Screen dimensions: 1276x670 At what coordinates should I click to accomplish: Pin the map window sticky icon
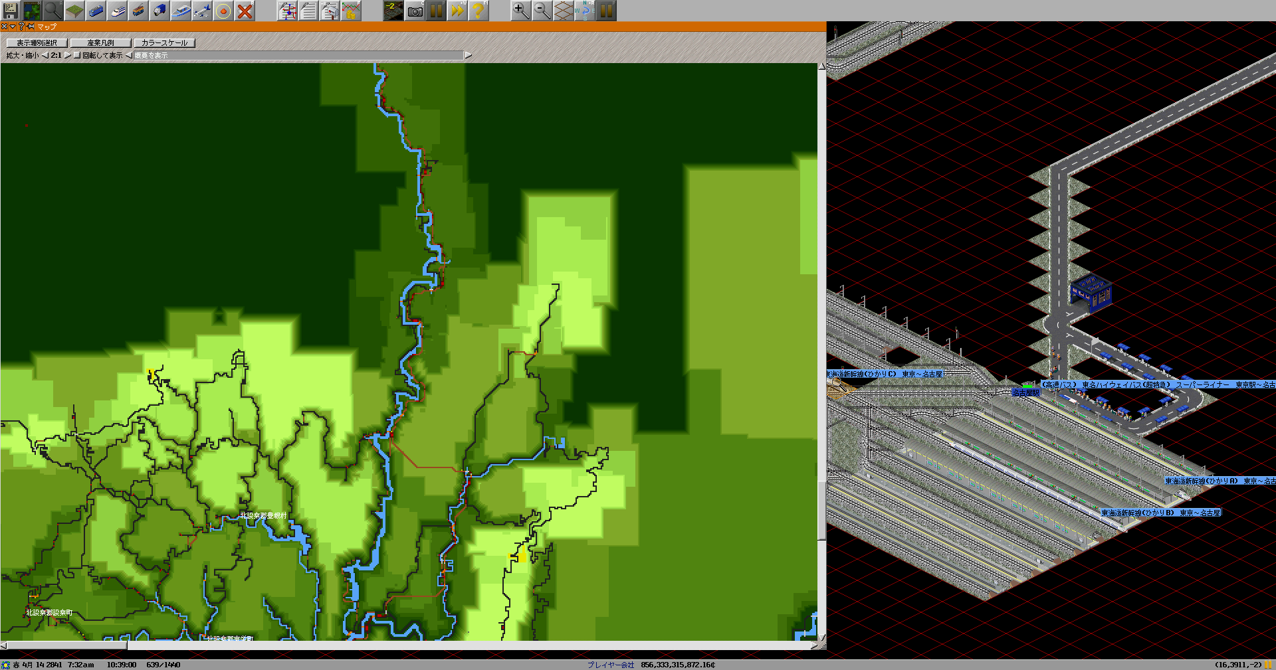coord(31,27)
